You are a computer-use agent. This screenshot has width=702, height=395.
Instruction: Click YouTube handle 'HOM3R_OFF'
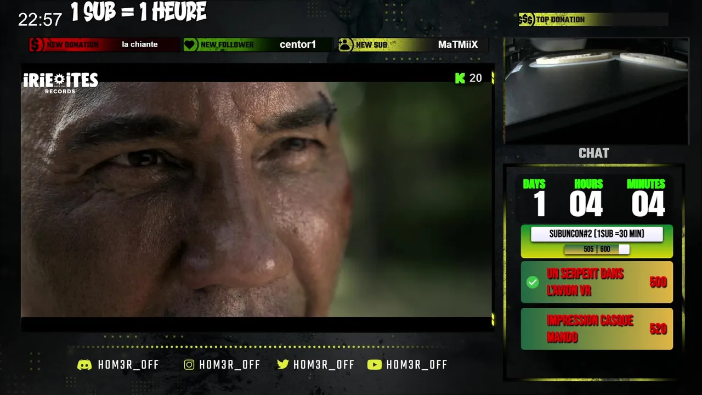(x=417, y=365)
